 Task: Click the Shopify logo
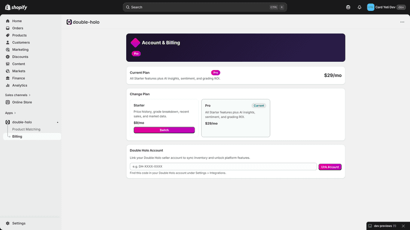tap(16, 7)
